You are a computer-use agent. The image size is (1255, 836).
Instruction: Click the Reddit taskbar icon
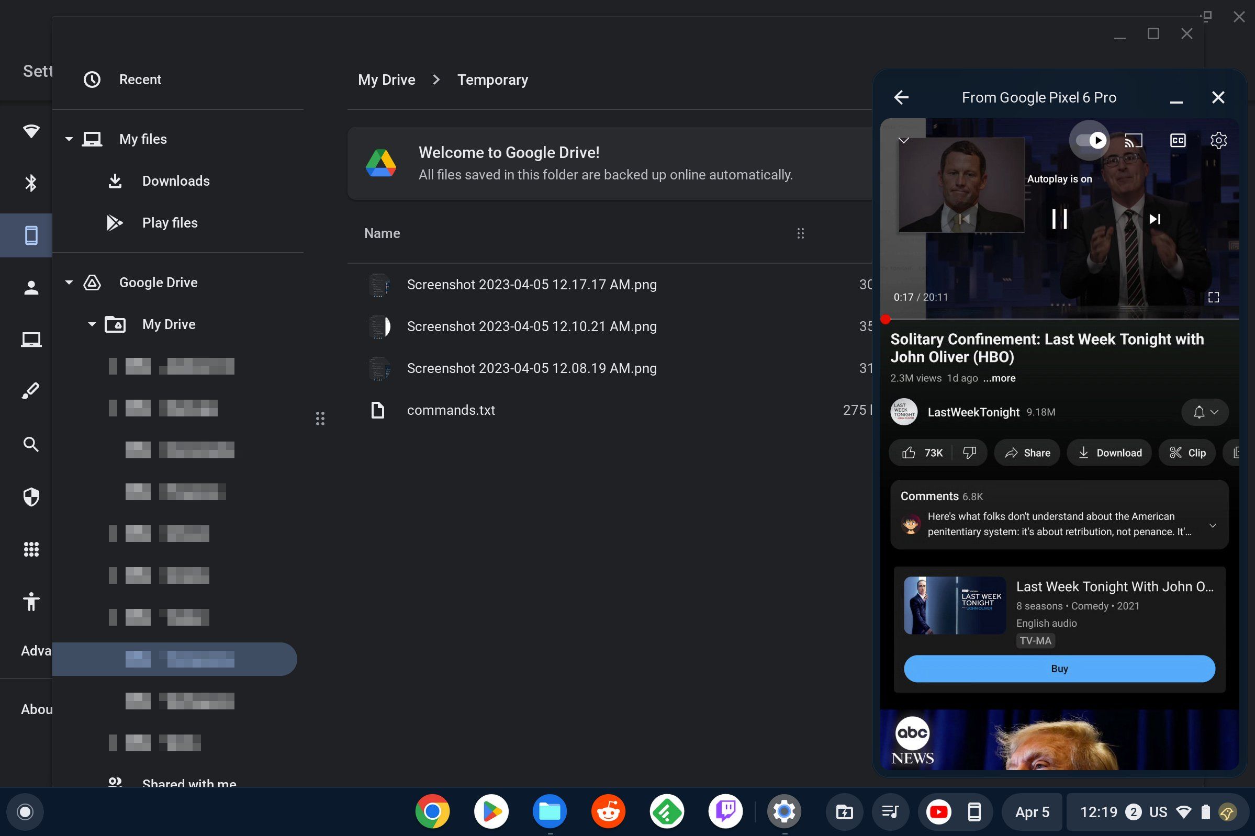click(608, 811)
